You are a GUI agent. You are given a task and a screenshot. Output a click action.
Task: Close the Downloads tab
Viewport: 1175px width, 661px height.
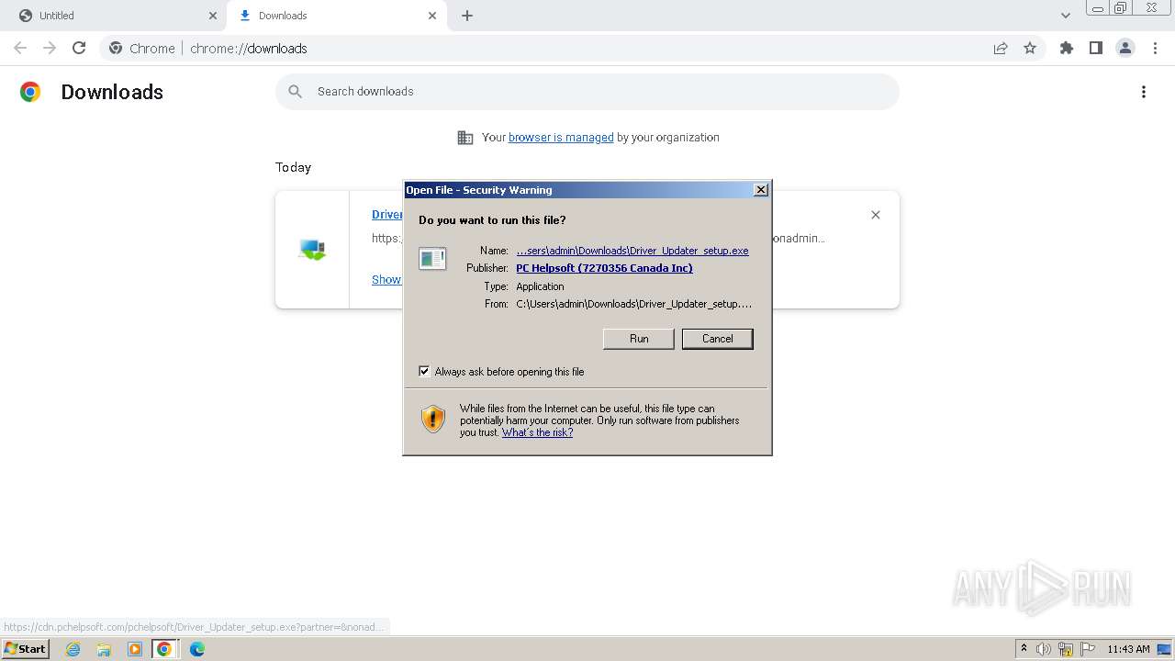(433, 16)
